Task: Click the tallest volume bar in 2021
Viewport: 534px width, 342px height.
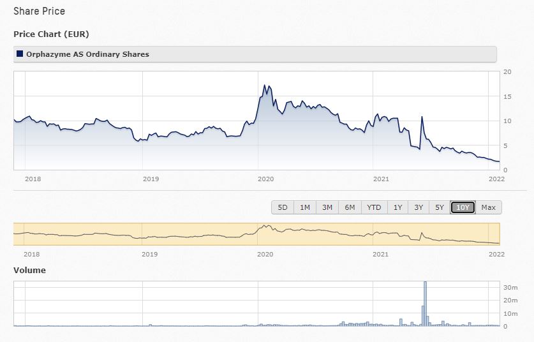Action: tap(425, 303)
